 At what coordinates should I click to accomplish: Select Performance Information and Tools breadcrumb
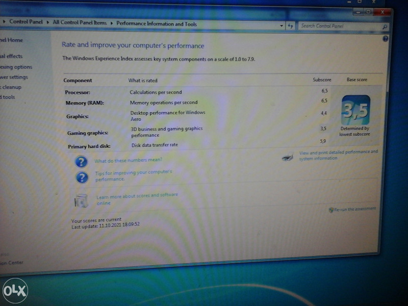tap(157, 24)
